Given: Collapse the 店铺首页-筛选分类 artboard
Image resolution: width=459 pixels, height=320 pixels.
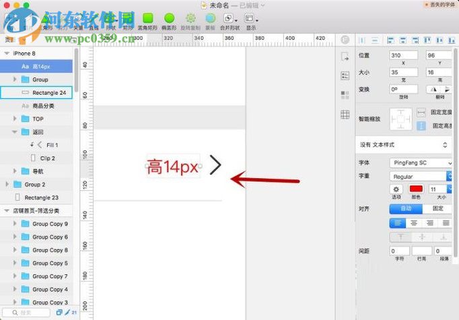Looking at the screenshot, I should pyautogui.click(x=7, y=210).
